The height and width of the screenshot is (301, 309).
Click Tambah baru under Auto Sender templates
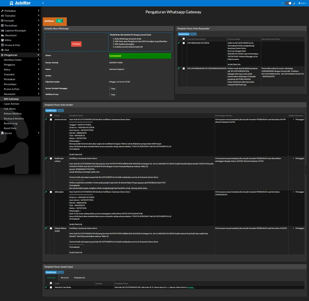click(x=51, y=111)
